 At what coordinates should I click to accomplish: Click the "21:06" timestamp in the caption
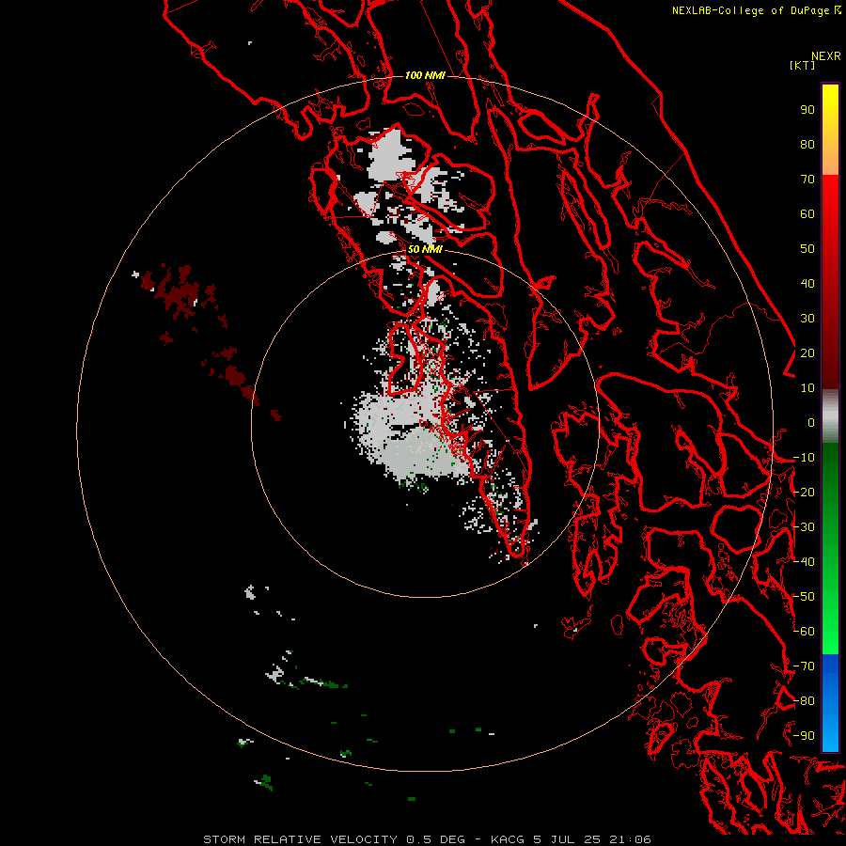[630, 839]
